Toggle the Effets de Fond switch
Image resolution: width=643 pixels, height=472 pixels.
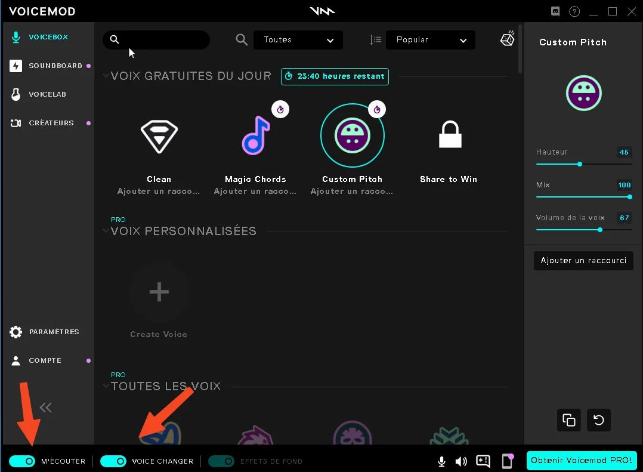(x=221, y=461)
